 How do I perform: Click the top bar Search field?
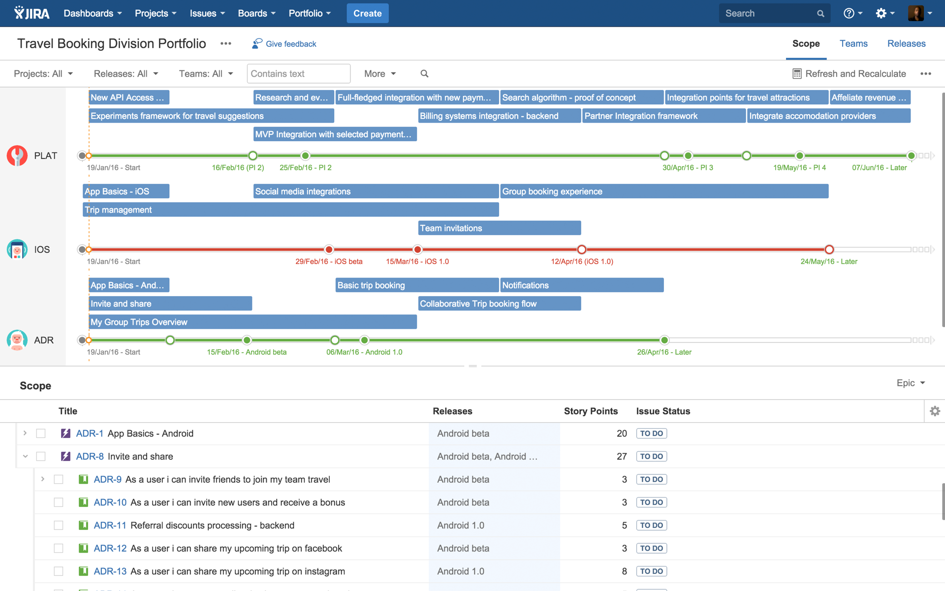point(774,13)
